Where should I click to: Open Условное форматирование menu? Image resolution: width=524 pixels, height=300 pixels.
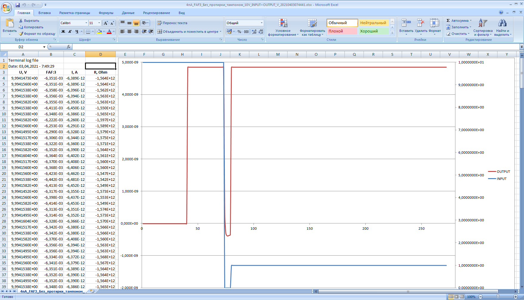click(x=283, y=27)
